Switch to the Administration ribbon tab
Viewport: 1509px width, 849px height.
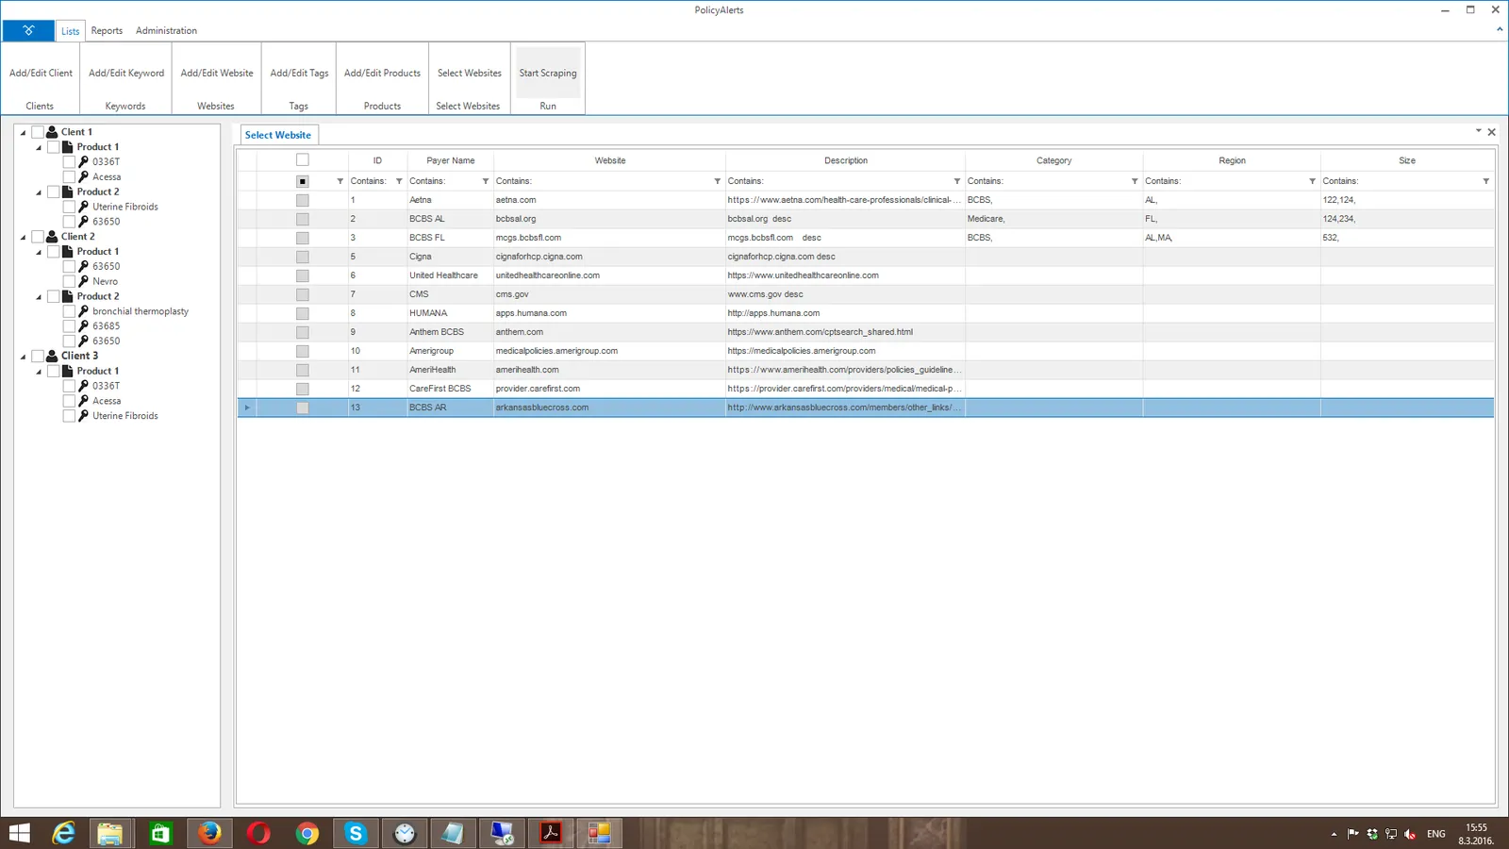pyautogui.click(x=166, y=31)
